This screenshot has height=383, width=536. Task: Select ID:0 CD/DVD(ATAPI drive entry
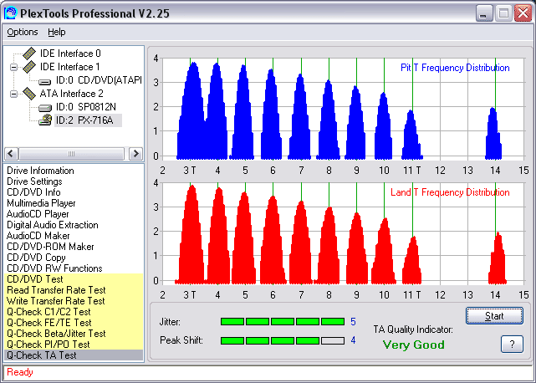pyautogui.click(x=99, y=80)
